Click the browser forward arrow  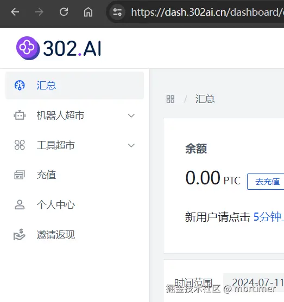[x=39, y=12]
